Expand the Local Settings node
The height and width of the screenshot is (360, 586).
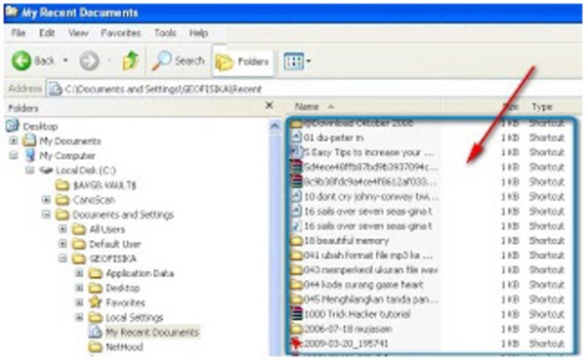tap(79, 317)
